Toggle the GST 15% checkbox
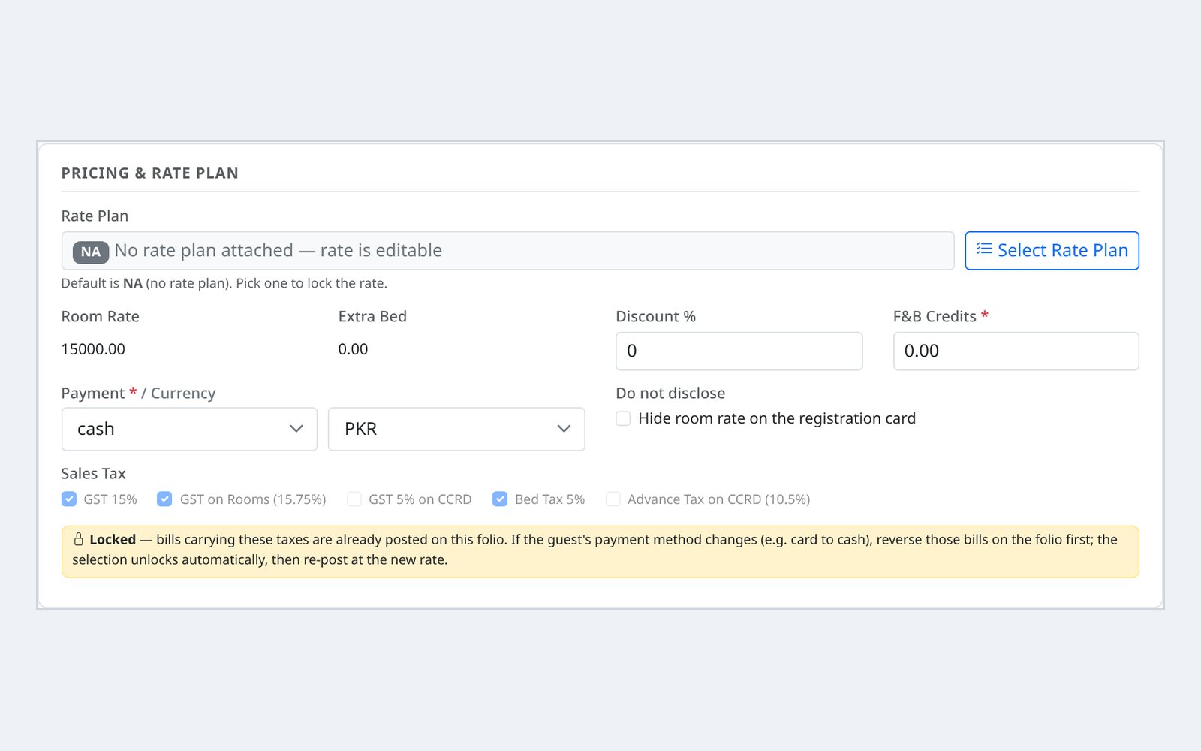The height and width of the screenshot is (751, 1201). click(x=69, y=499)
